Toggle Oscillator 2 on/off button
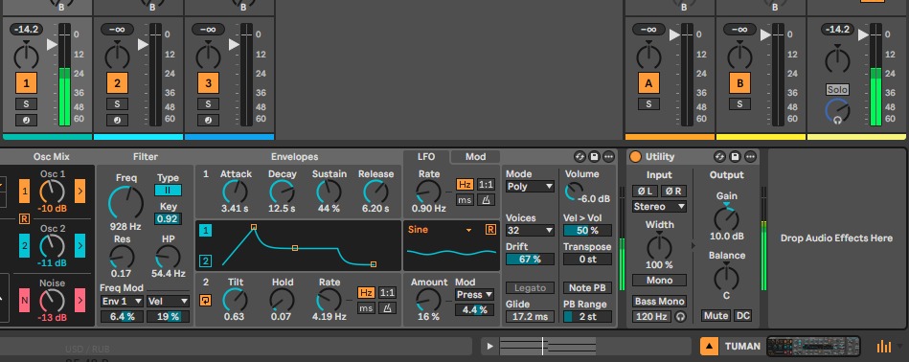The width and height of the screenshot is (909, 362). coord(24,245)
